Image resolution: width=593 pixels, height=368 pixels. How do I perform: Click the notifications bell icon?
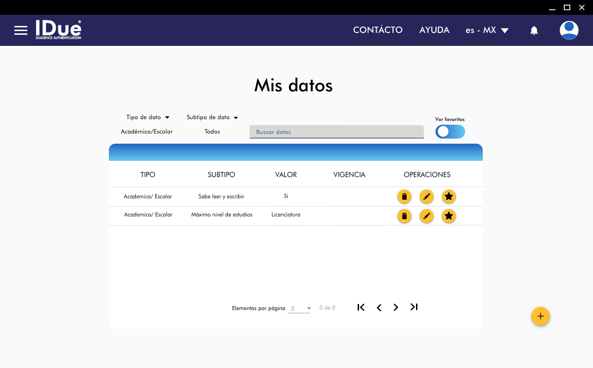534,31
